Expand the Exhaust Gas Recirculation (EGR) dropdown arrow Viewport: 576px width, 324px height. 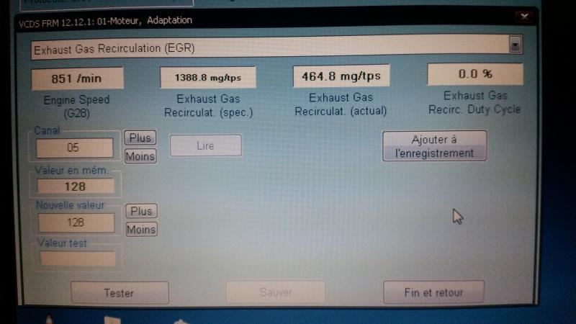pyautogui.click(x=515, y=45)
